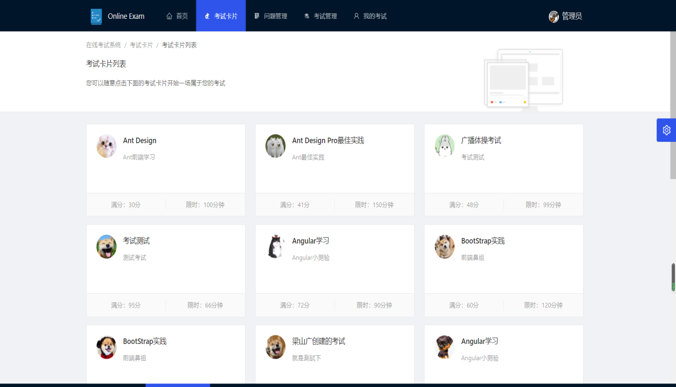
Task: Open the BootStrap实践 card title with 60分
Action: pyautogui.click(x=483, y=241)
